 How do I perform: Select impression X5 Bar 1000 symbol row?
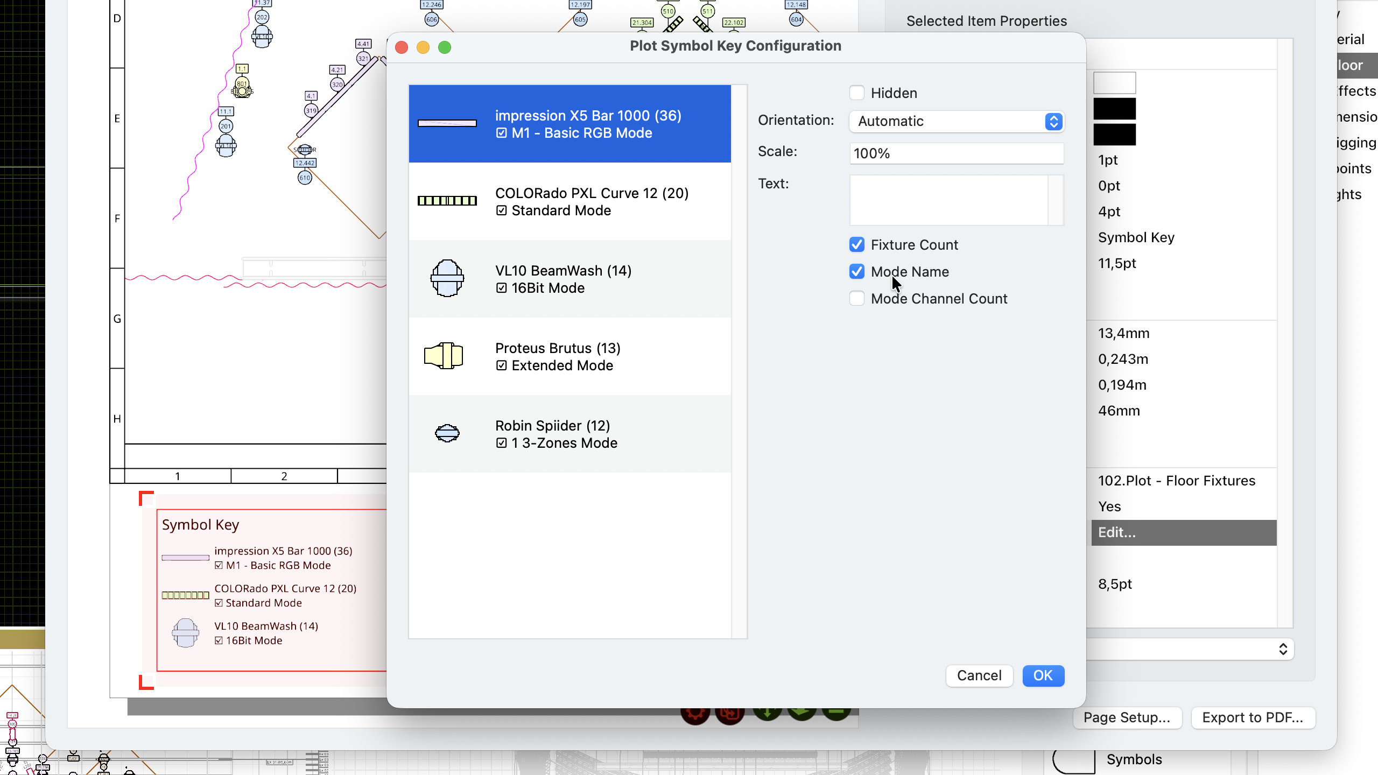click(570, 124)
